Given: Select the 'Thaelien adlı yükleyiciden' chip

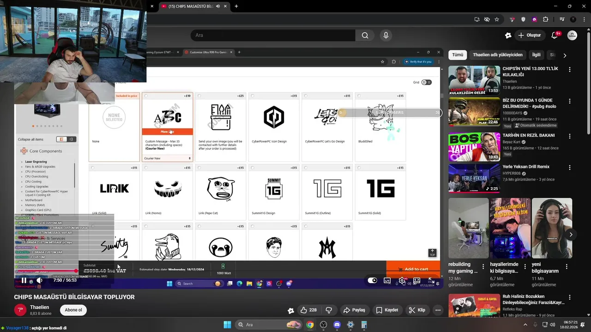Looking at the screenshot, I should click(498, 55).
